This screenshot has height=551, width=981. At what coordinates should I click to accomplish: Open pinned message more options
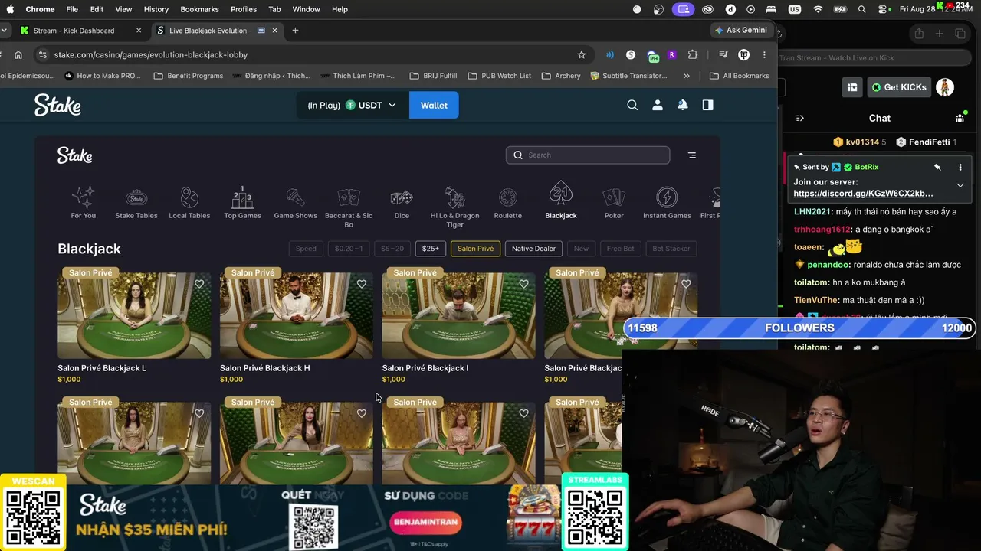click(960, 167)
